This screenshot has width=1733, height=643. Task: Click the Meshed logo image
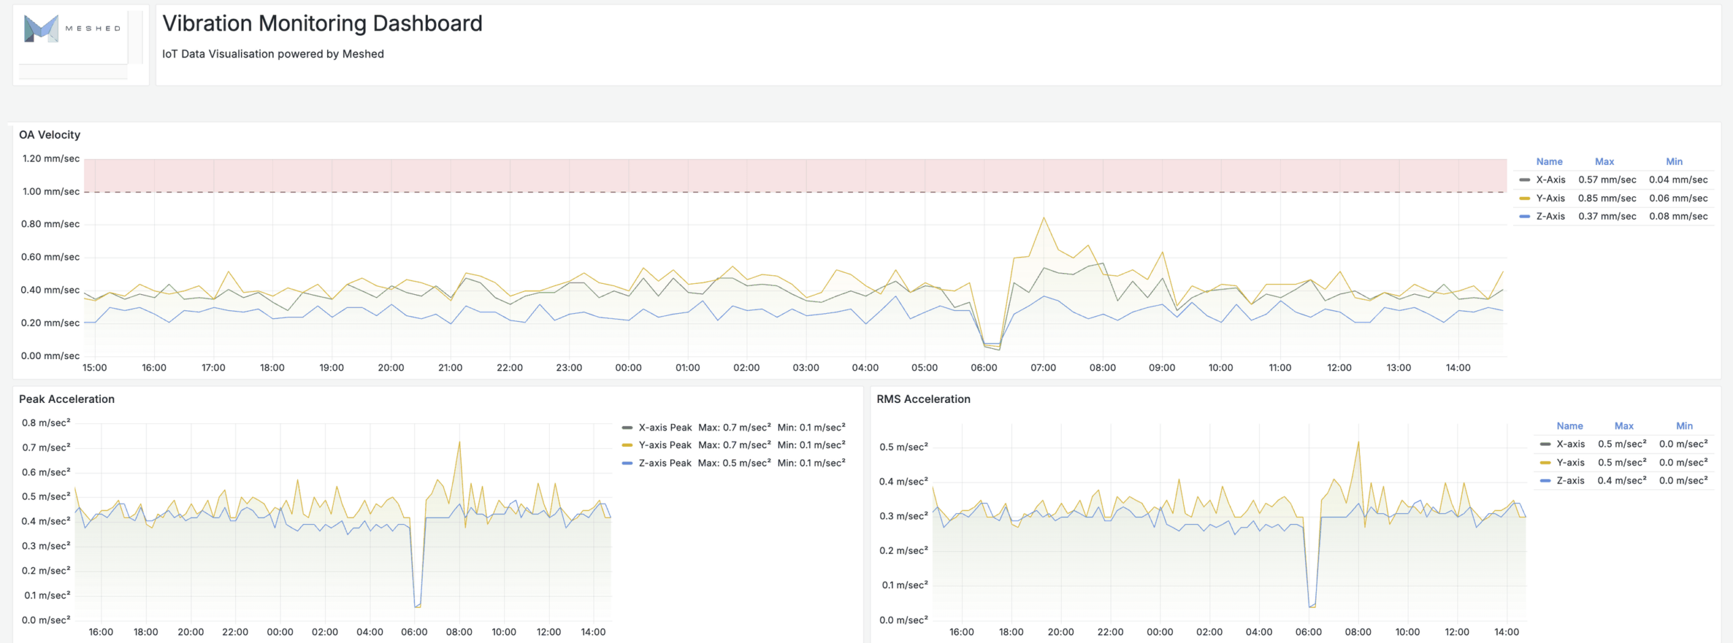tap(72, 29)
